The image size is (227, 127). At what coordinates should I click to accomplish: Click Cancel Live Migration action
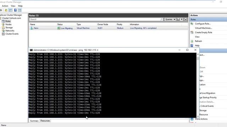207,93
